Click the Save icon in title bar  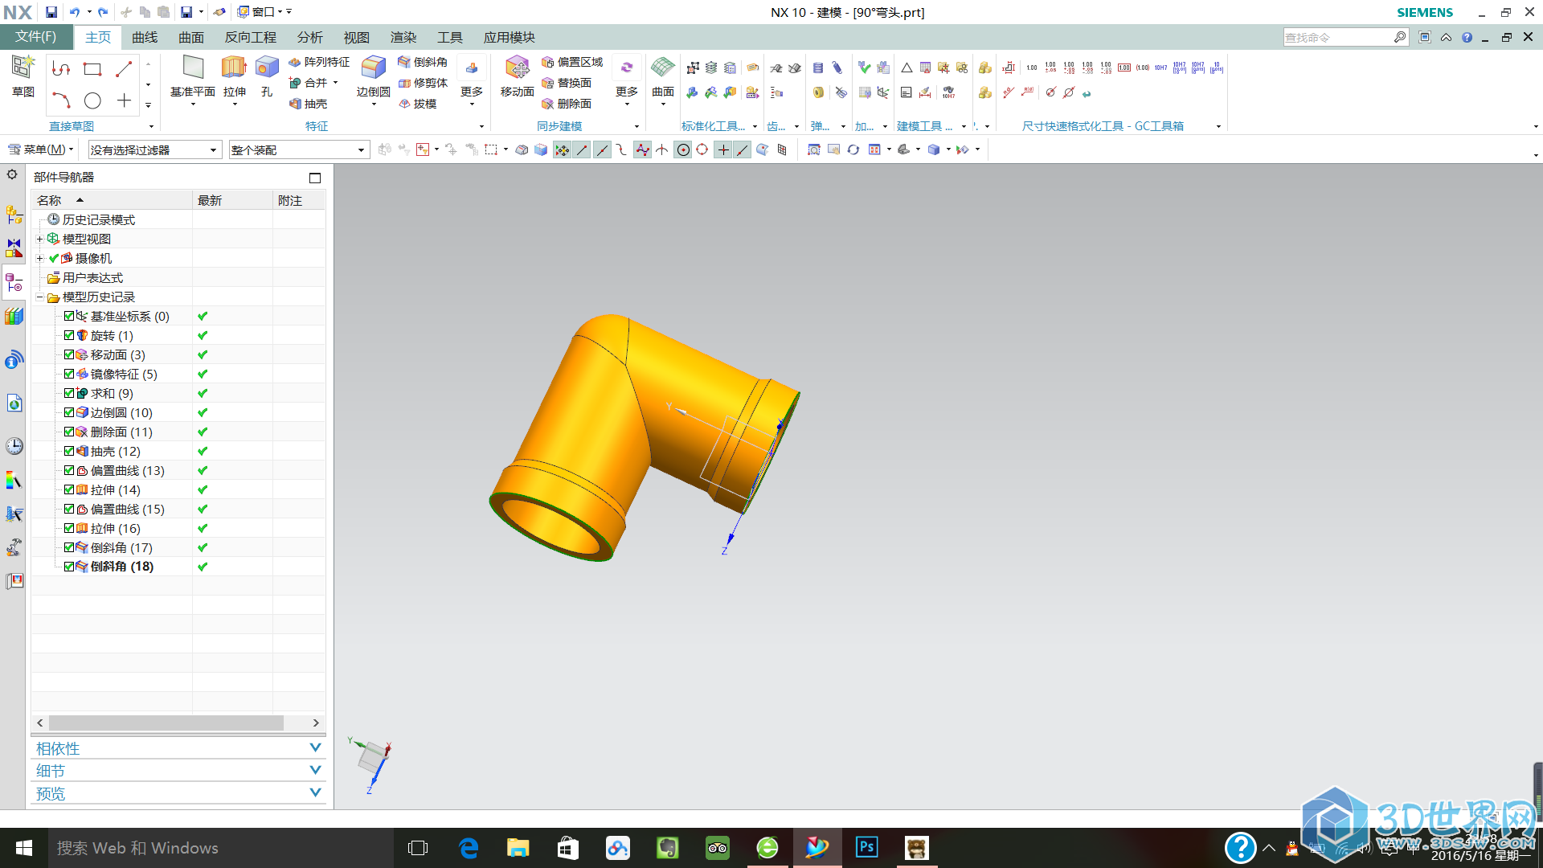point(51,12)
